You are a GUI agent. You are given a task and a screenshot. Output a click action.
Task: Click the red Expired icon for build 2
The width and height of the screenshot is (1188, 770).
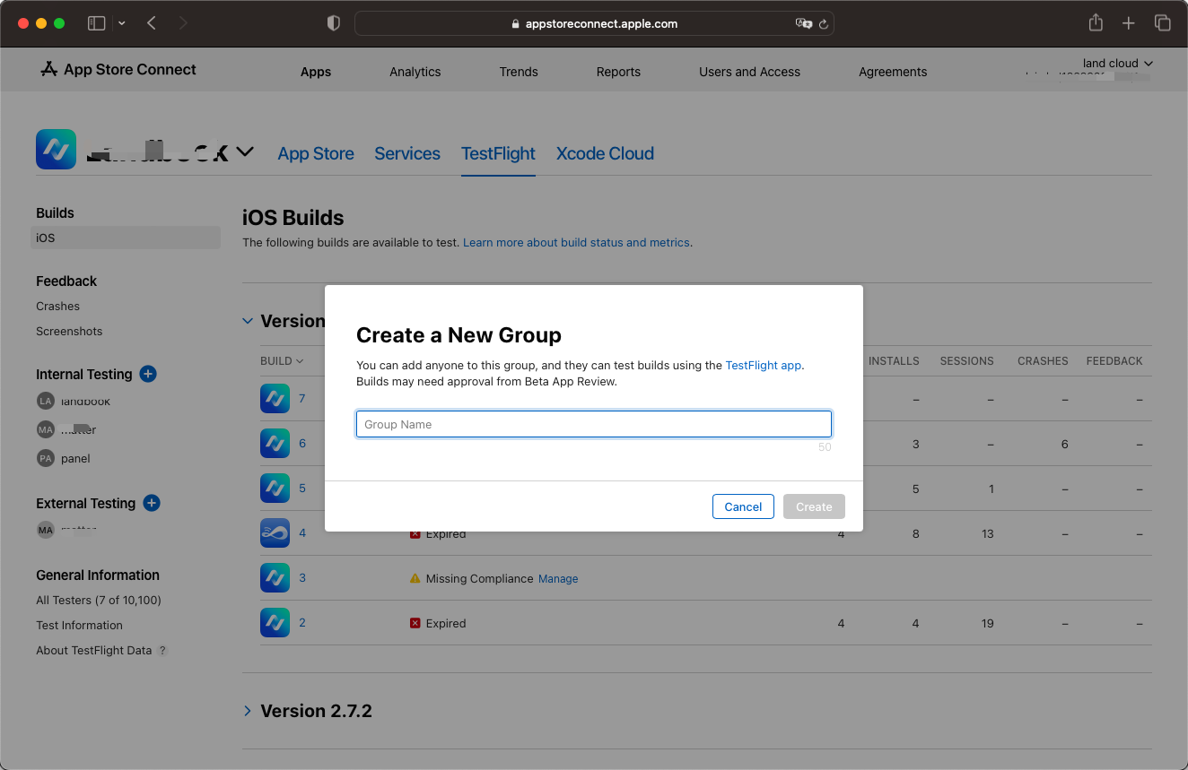[x=415, y=623]
